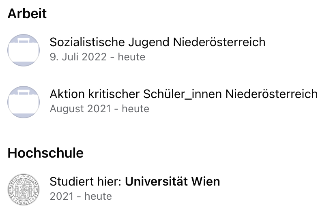Screen dimensions: 331x218
Task: Select the '9. Juli 2022 - heute' date line
Action: point(97,57)
